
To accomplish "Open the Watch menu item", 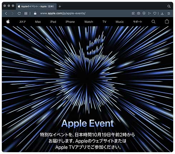I will (89, 22).
